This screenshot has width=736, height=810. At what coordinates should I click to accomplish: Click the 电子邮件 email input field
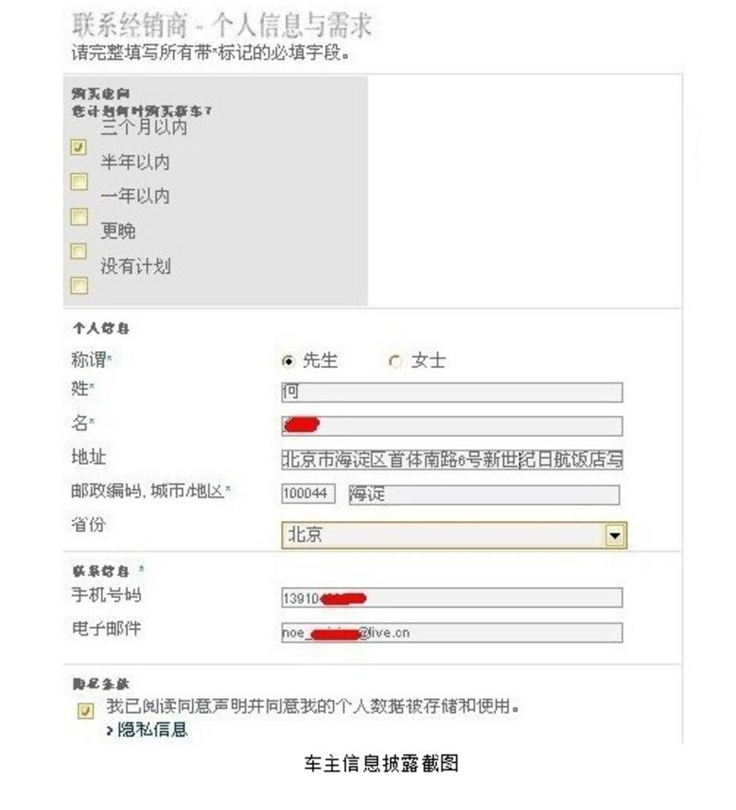coord(452,633)
